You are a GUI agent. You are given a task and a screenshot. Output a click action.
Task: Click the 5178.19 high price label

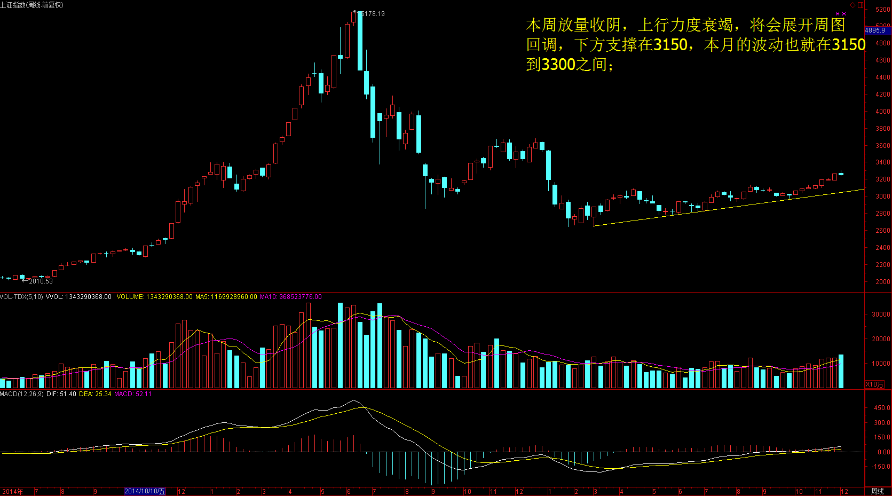click(373, 14)
